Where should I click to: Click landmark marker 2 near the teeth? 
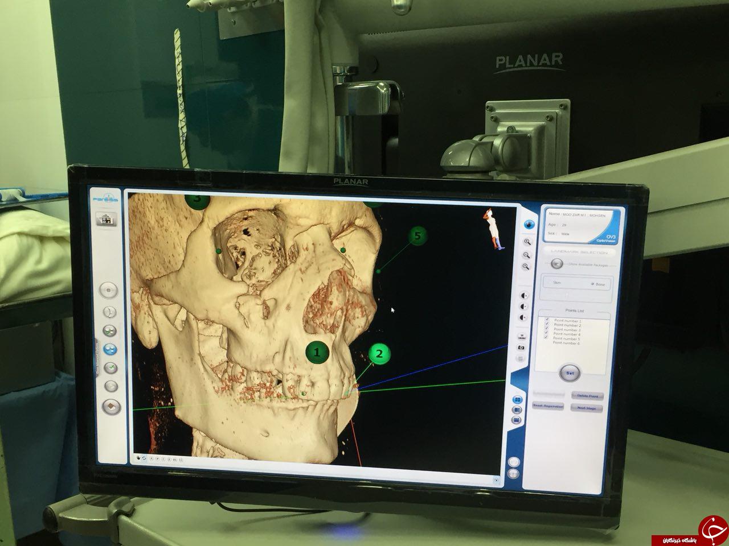[x=380, y=354]
